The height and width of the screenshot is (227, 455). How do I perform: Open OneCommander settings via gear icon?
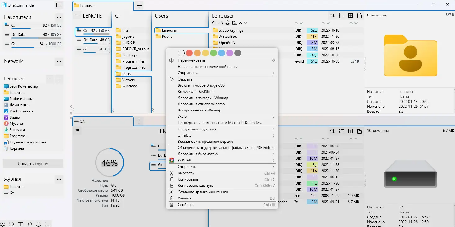pyautogui.click(x=3, y=224)
